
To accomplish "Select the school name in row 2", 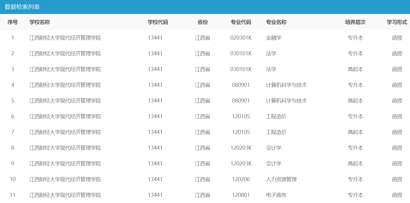I will pos(65,54).
